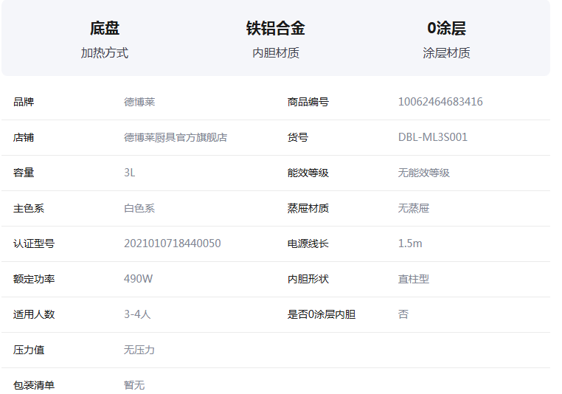Click the value 无蒸屉
Screen dimensions: 562x394
(x=414, y=208)
